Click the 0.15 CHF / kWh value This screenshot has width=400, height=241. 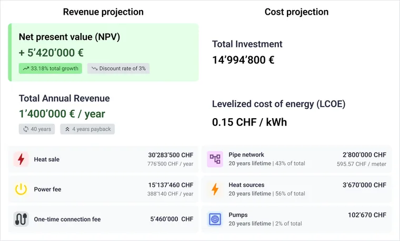pyautogui.click(x=249, y=122)
